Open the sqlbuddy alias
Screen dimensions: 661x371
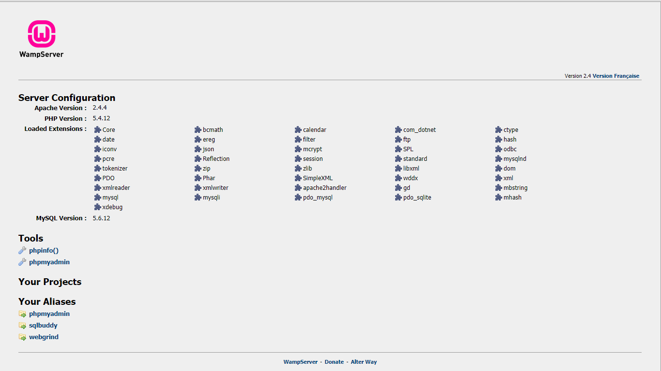point(43,326)
